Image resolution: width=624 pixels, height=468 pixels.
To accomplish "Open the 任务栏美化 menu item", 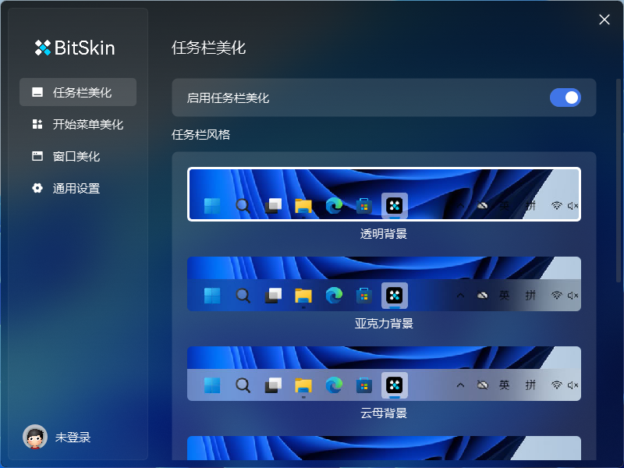I will pos(78,92).
